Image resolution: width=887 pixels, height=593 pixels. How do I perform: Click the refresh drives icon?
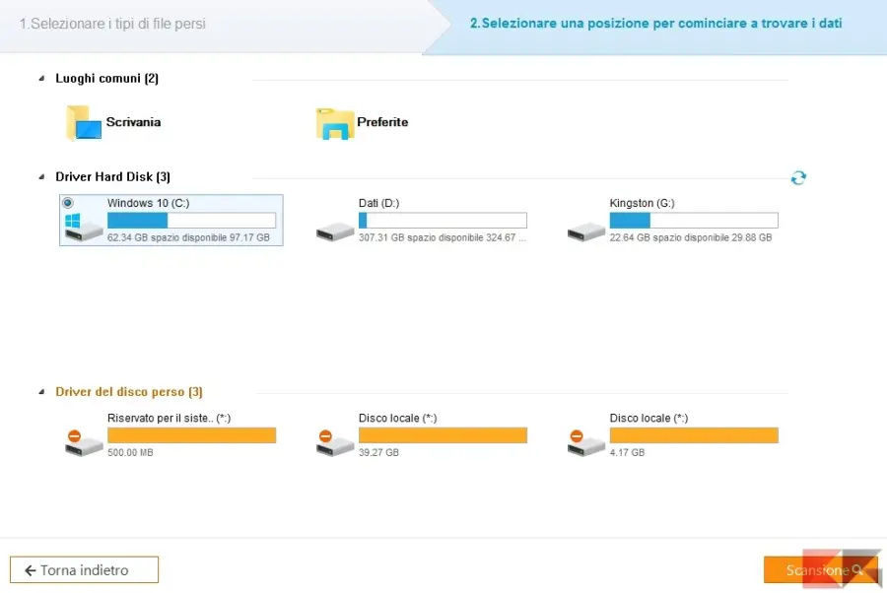[x=798, y=178]
